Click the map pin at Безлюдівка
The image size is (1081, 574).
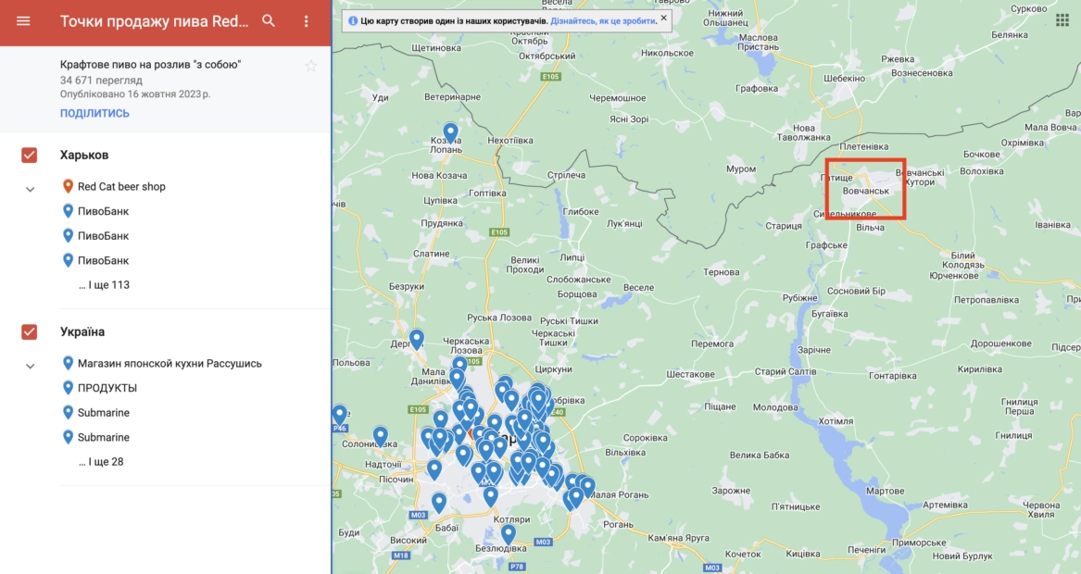pos(509,535)
